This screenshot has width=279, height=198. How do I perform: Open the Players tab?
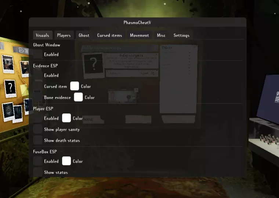coord(64,35)
